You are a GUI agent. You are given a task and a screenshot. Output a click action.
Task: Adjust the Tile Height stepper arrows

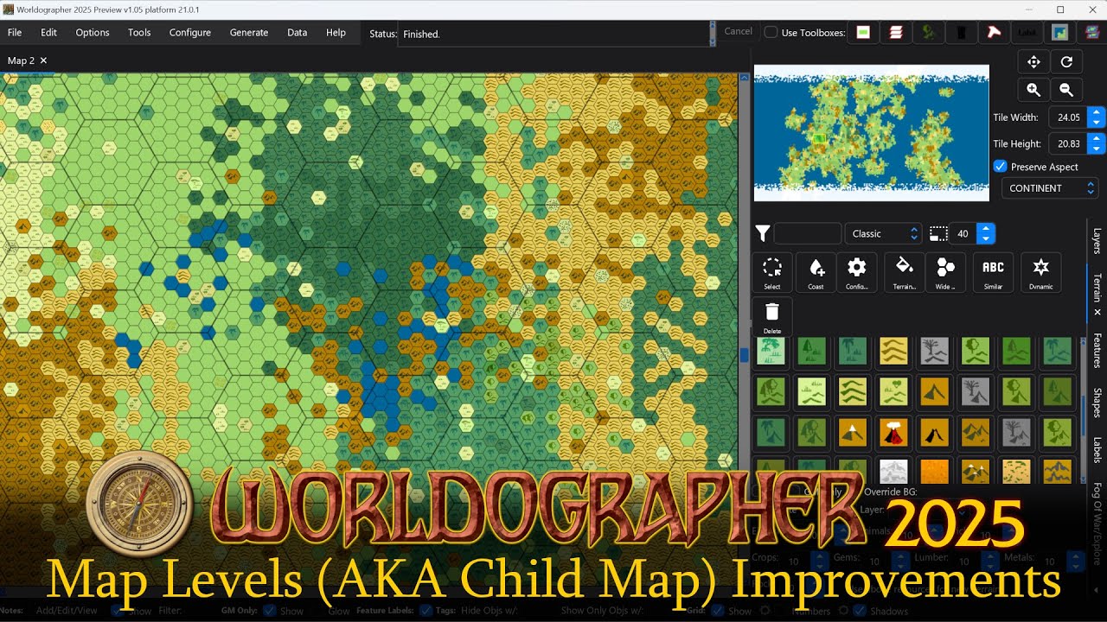[x=1097, y=144]
